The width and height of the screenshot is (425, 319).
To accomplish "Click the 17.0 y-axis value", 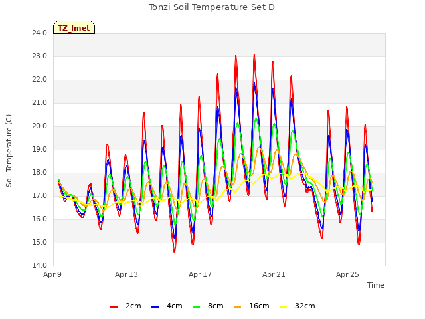I will point(40,196).
